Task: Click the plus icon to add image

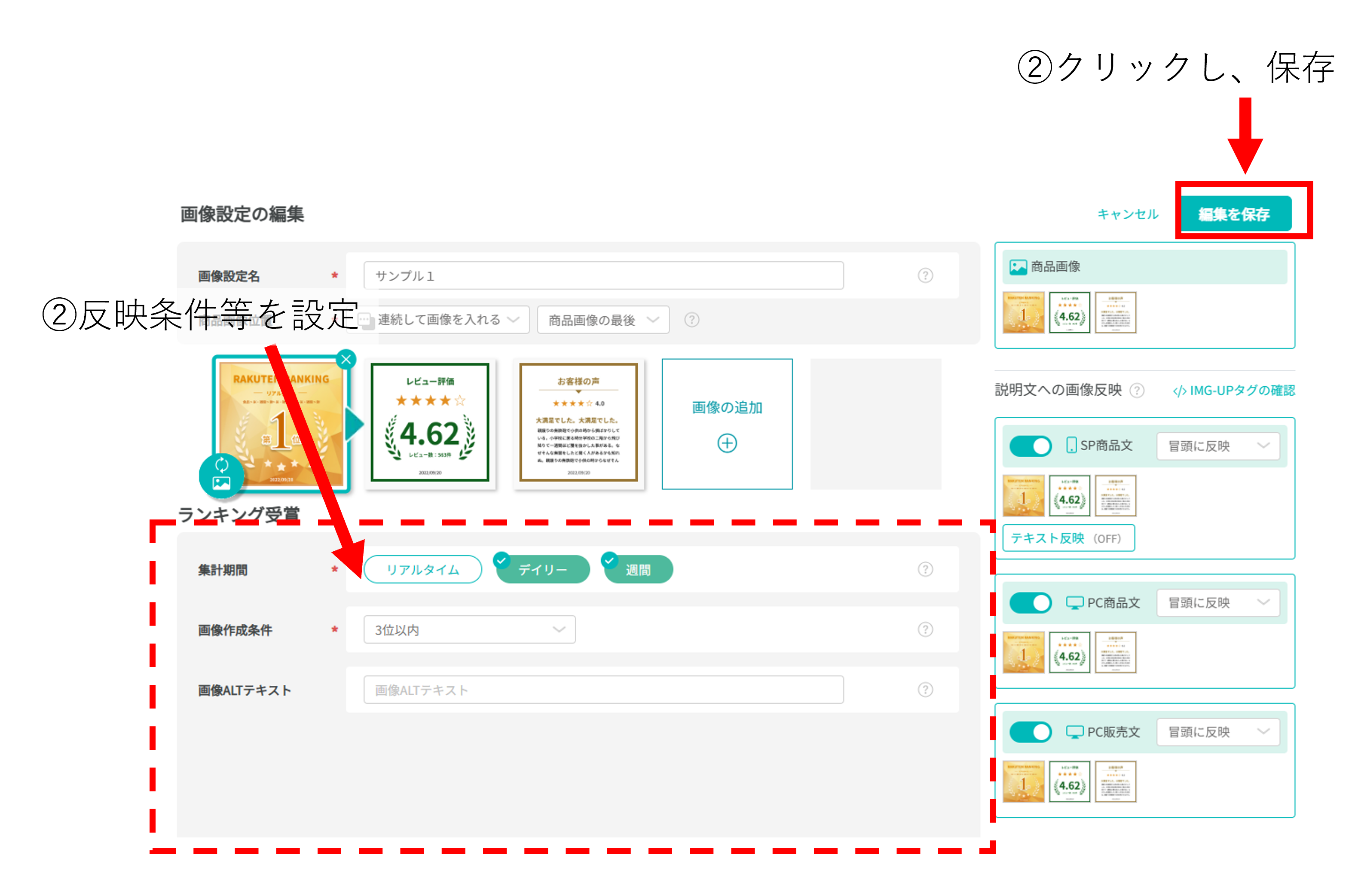Action: (727, 443)
